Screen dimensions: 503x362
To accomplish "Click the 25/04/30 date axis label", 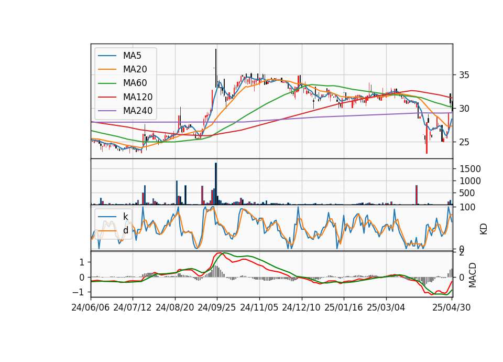I will coord(452,307).
